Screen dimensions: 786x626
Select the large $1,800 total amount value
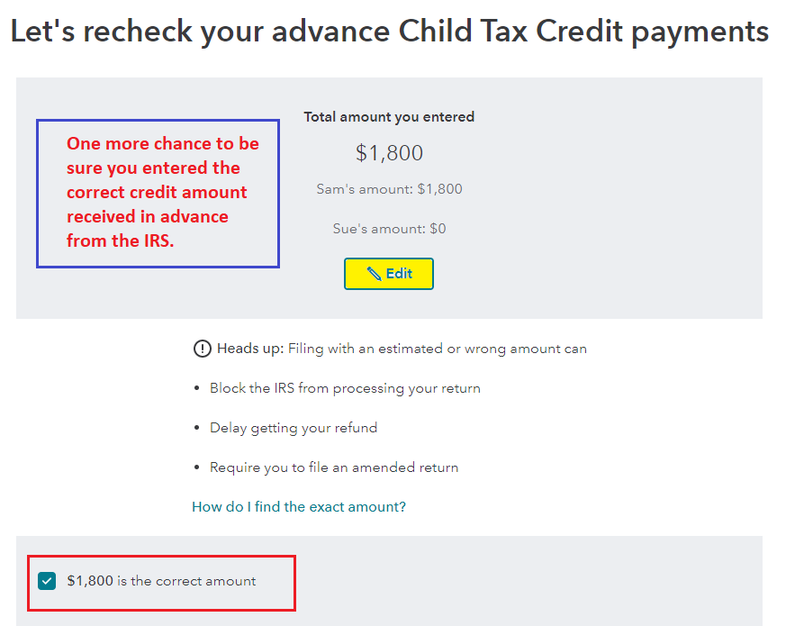(389, 153)
